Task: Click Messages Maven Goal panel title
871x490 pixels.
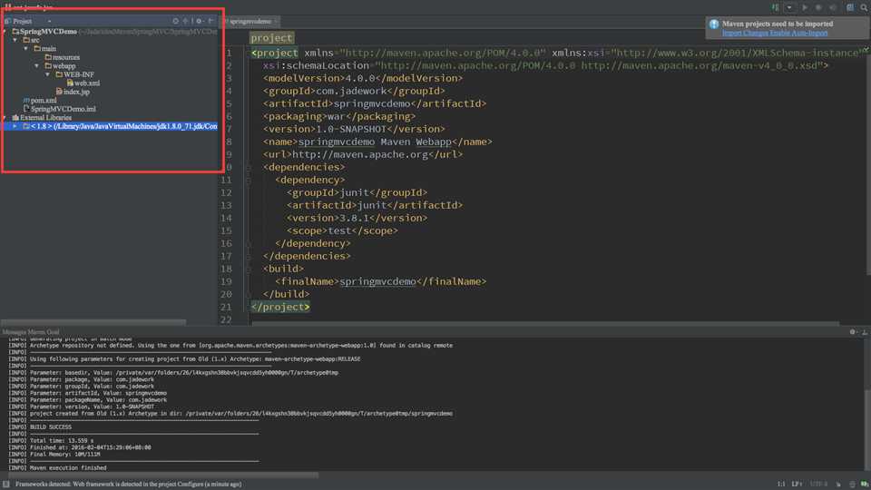Action: tap(31, 332)
